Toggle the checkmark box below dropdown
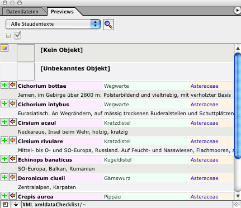The height and width of the screenshot is (208, 241). (17, 35)
